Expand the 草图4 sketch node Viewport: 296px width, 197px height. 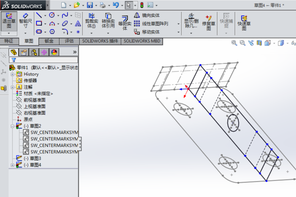tap(12, 165)
